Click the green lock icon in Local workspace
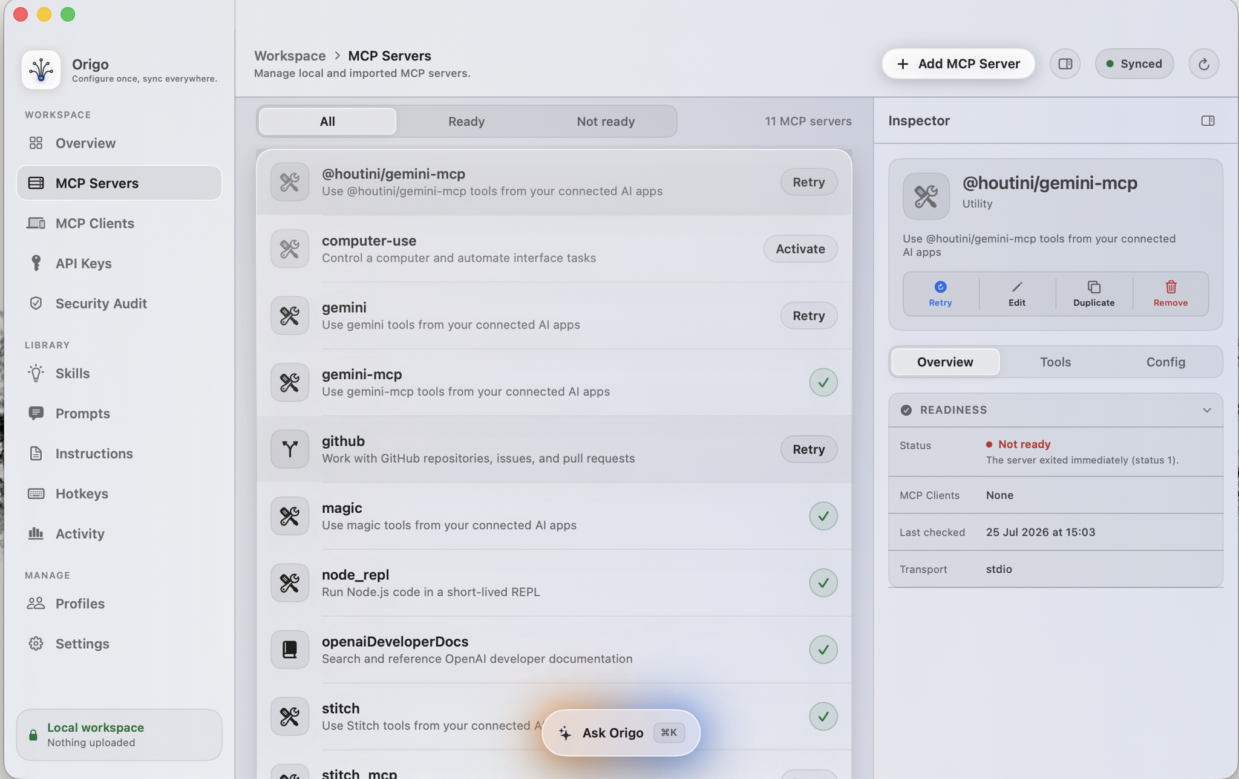 (33, 735)
